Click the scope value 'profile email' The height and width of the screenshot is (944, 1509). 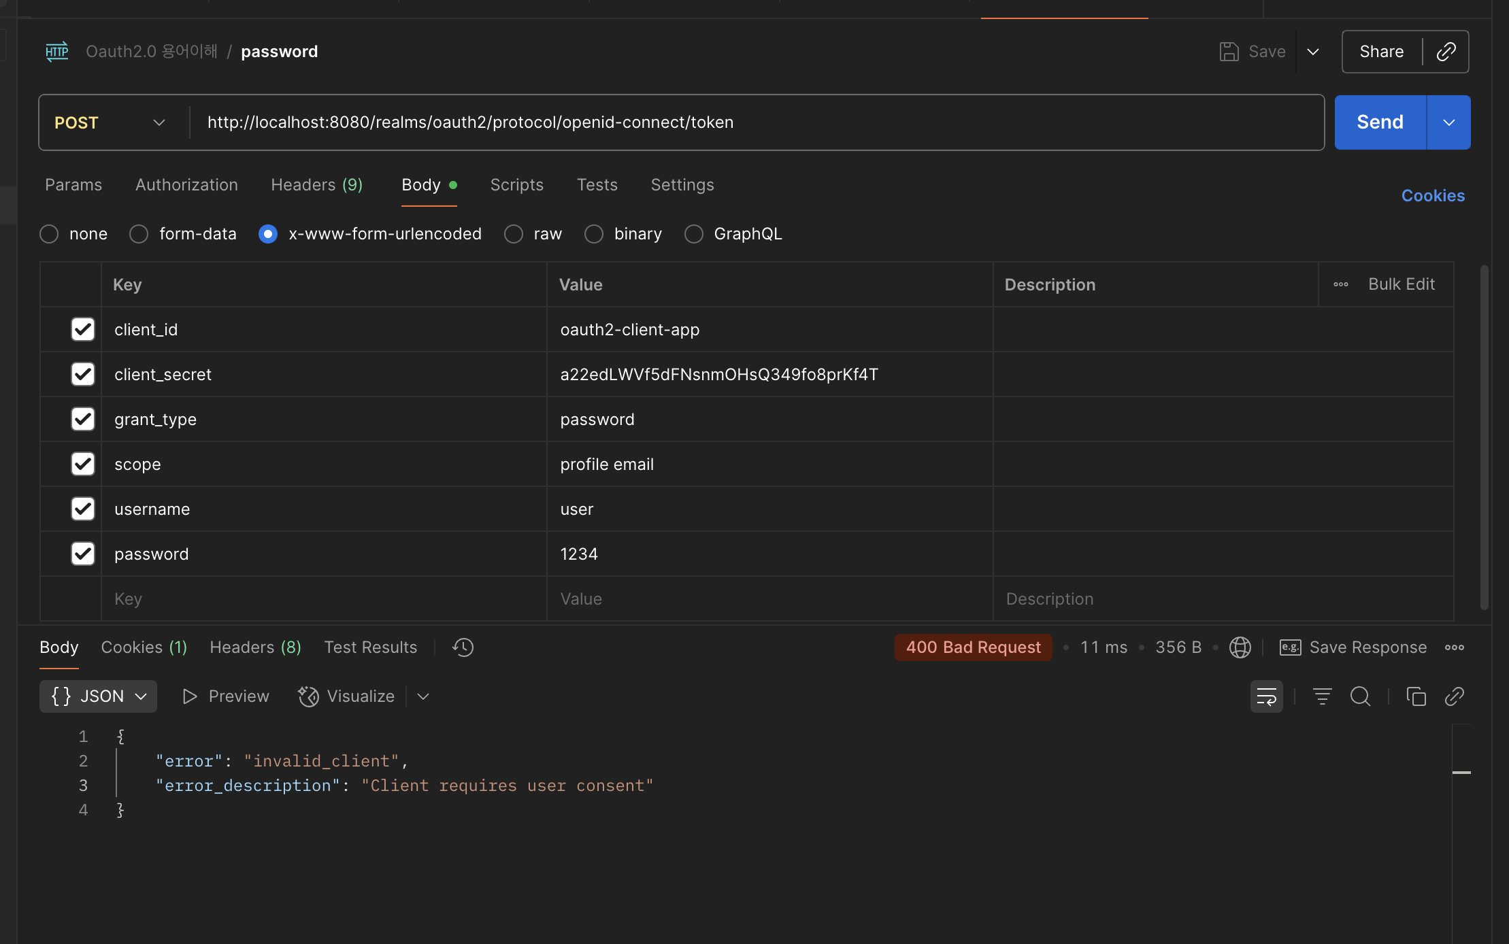[607, 464]
